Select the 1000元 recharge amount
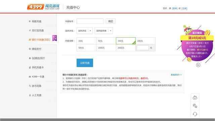The image size is (215, 121). pos(106,48)
